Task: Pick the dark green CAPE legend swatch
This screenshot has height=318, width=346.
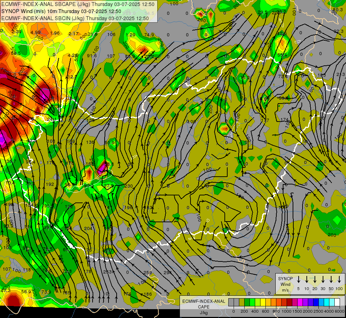Action: [247, 302]
